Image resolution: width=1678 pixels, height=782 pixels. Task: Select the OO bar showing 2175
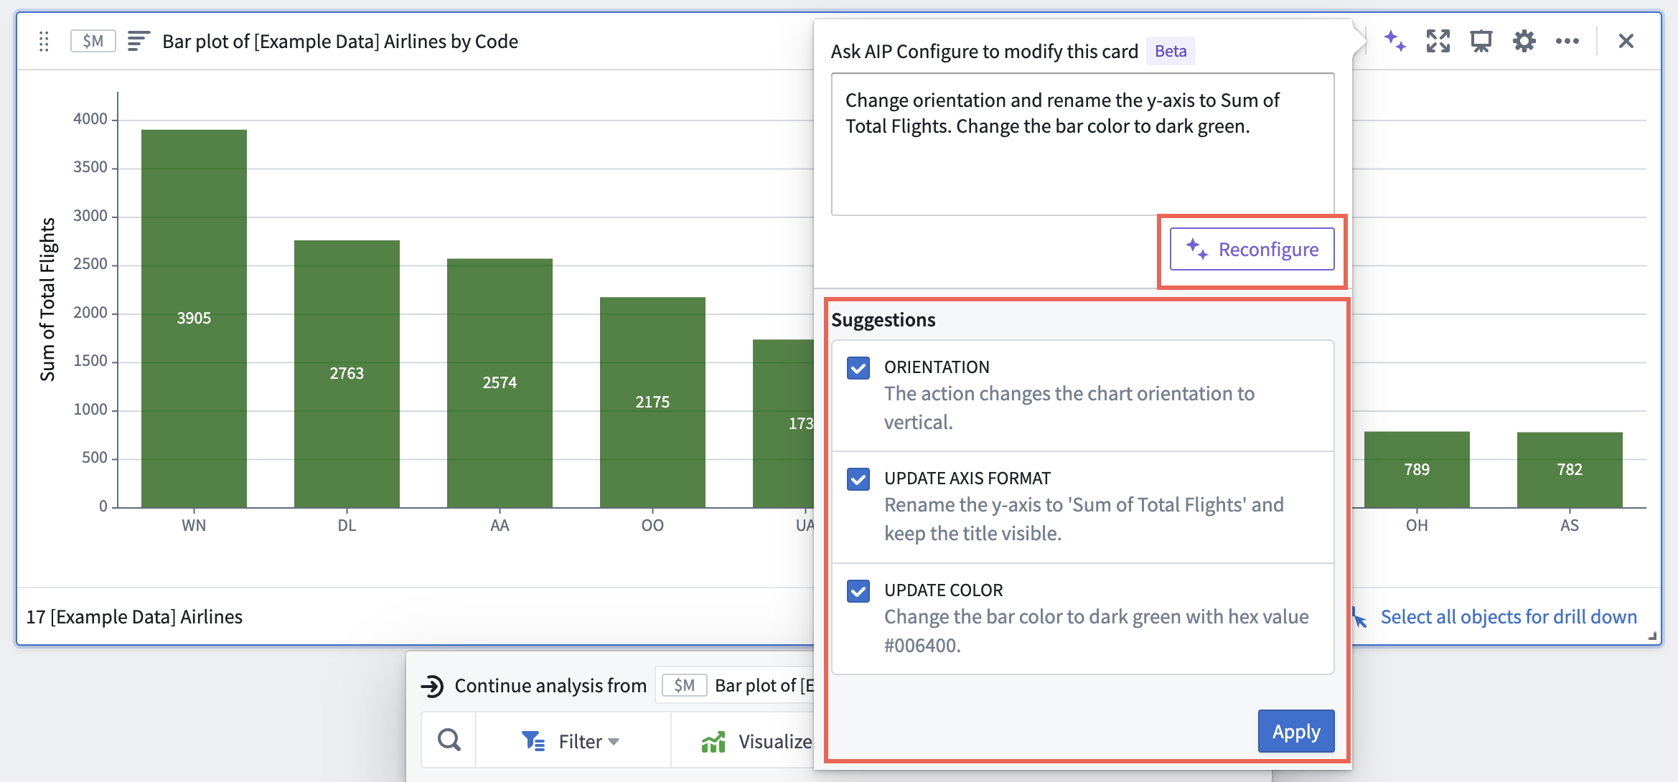[652, 402]
